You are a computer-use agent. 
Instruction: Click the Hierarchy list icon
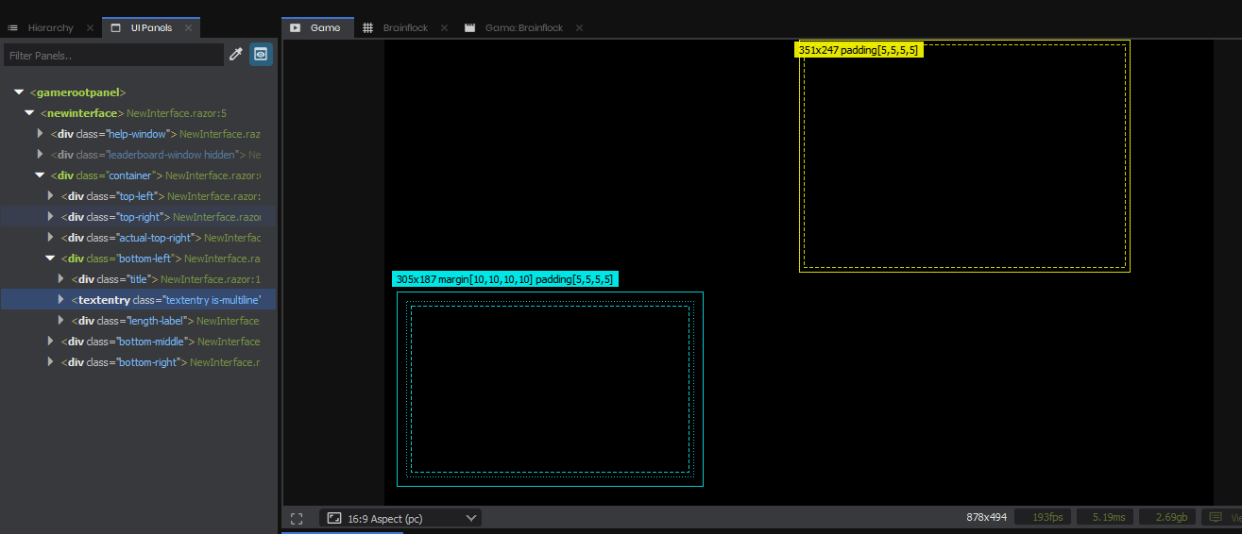pyautogui.click(x=13, y=28)
